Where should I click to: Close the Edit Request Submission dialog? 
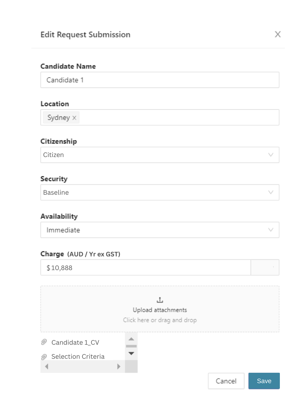click(x=278, y=34)
